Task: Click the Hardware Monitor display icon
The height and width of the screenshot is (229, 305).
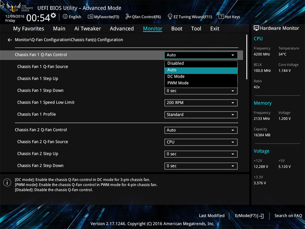Action: tap(256, 28)
